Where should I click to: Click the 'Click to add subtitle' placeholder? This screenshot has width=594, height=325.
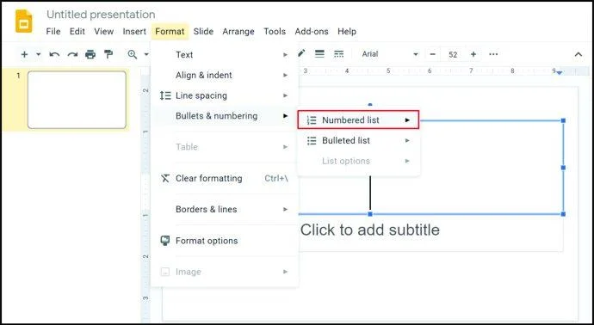point(369,230)
